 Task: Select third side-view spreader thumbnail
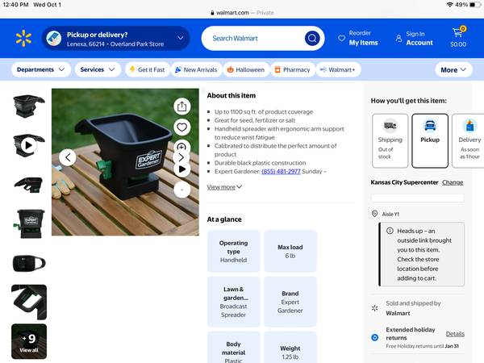point(29,184)
